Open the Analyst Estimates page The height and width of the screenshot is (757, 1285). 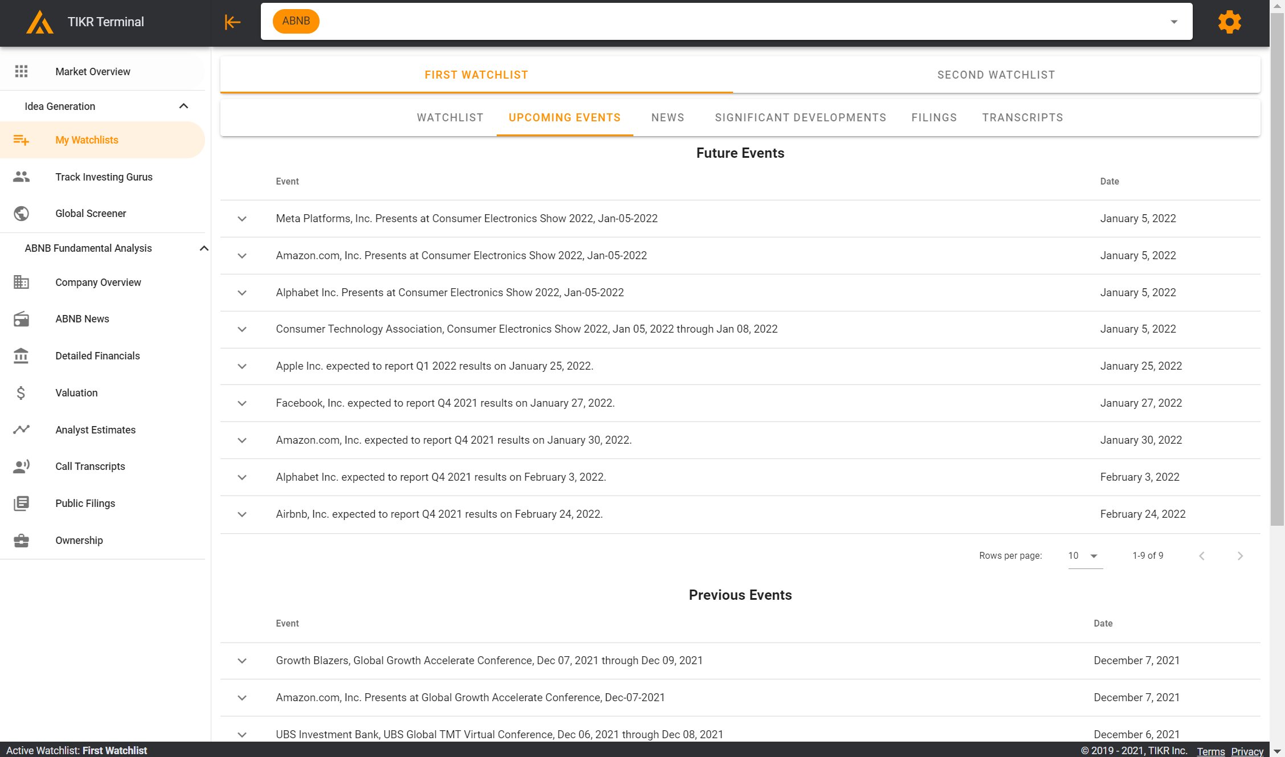(103, 430)
